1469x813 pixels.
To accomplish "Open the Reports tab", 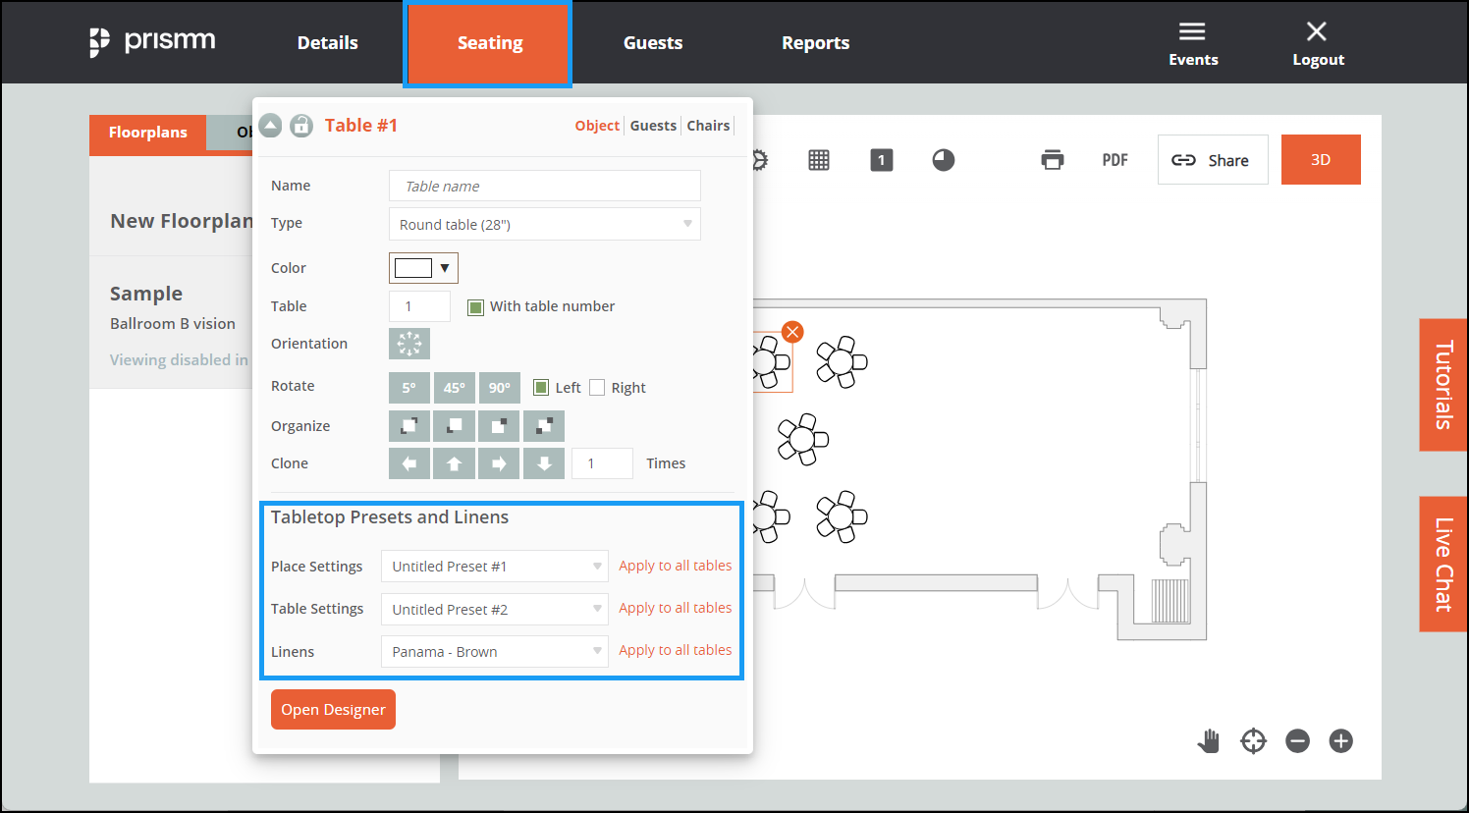I will coord(816,43).
